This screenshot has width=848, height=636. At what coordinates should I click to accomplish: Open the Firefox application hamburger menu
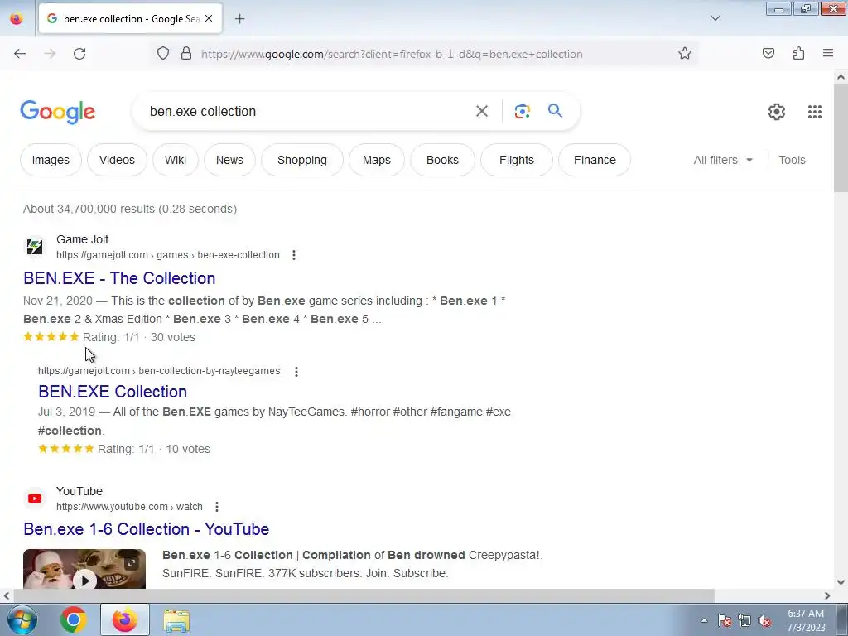tap(828, 54)
